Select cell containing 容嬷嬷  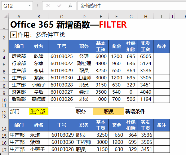38,99
